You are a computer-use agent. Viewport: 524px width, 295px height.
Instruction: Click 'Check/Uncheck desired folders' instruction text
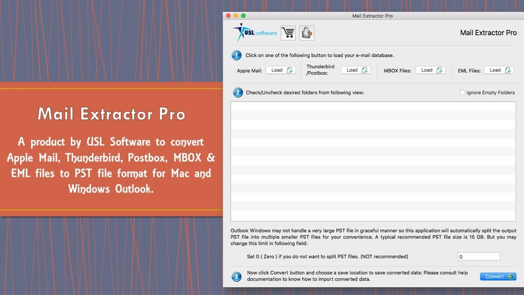tap(305, 93)
